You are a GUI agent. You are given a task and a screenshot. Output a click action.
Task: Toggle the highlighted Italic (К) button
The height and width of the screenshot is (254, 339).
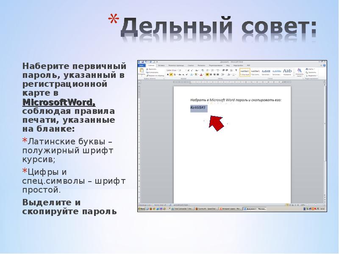pos(171,75)
